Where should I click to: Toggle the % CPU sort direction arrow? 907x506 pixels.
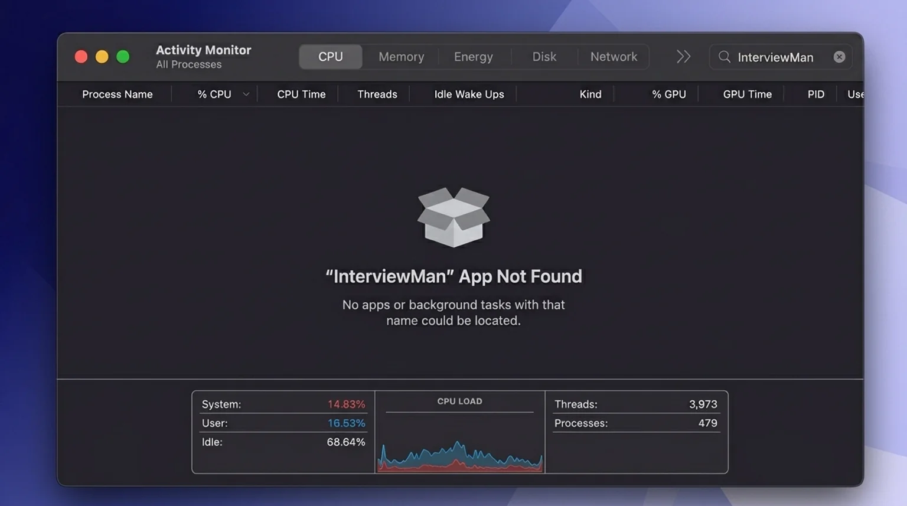[x=246, y=94]
